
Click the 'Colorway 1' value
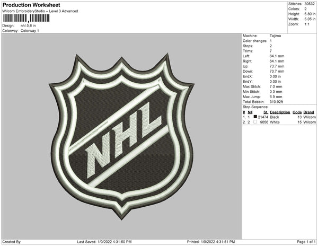point(30,31)
